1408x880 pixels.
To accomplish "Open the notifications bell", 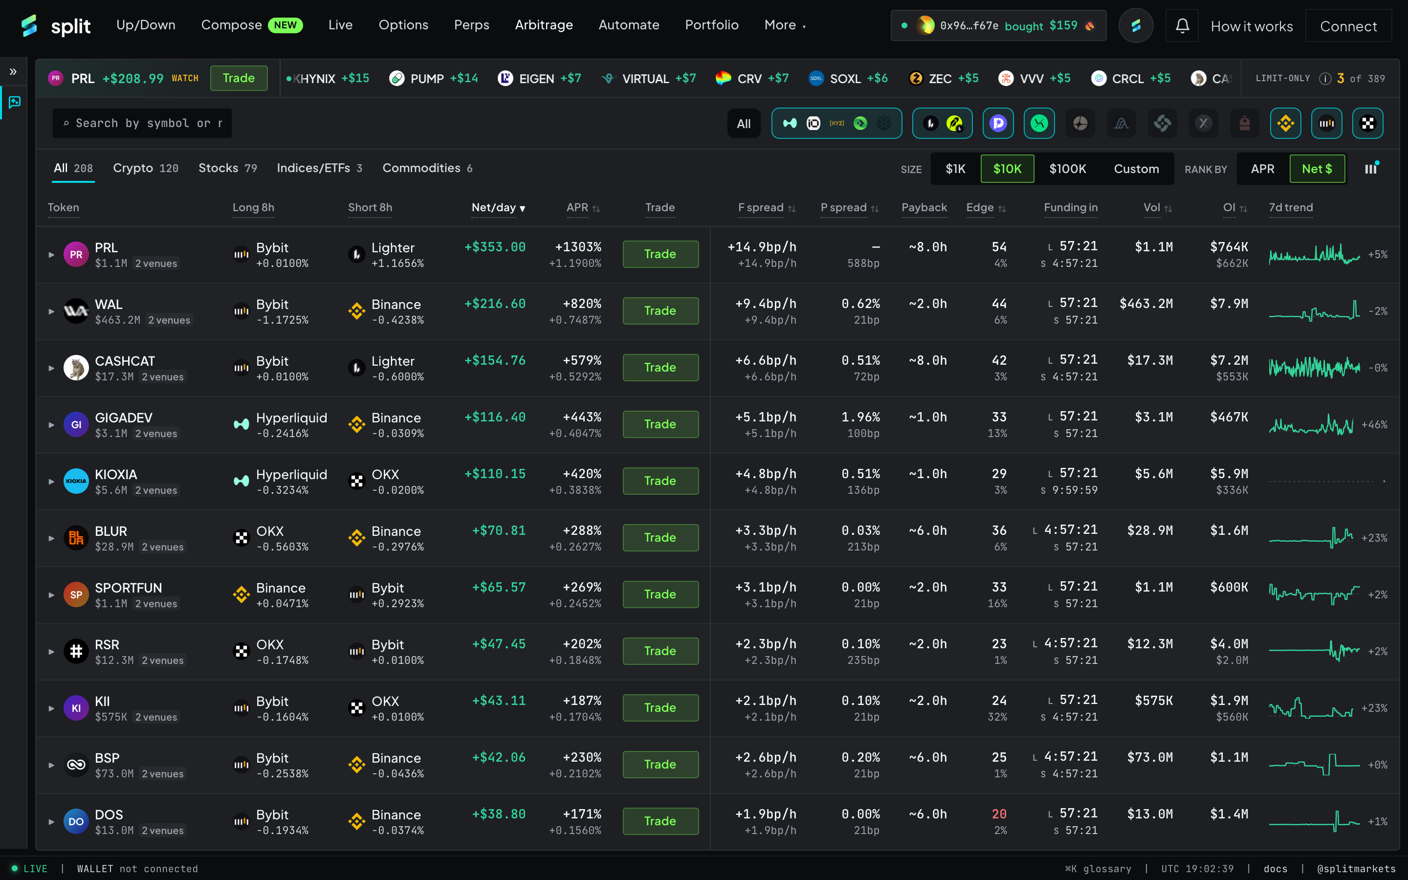I will coord(1182,25).
